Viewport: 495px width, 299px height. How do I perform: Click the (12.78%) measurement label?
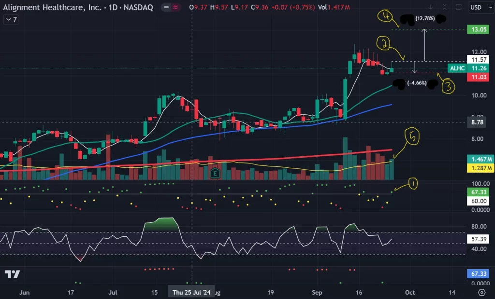(425, 18)
